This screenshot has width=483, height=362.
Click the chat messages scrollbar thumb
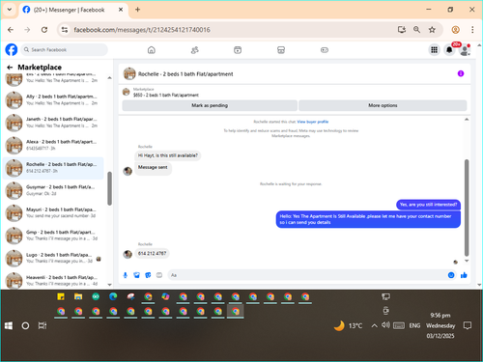click(467, 208)
